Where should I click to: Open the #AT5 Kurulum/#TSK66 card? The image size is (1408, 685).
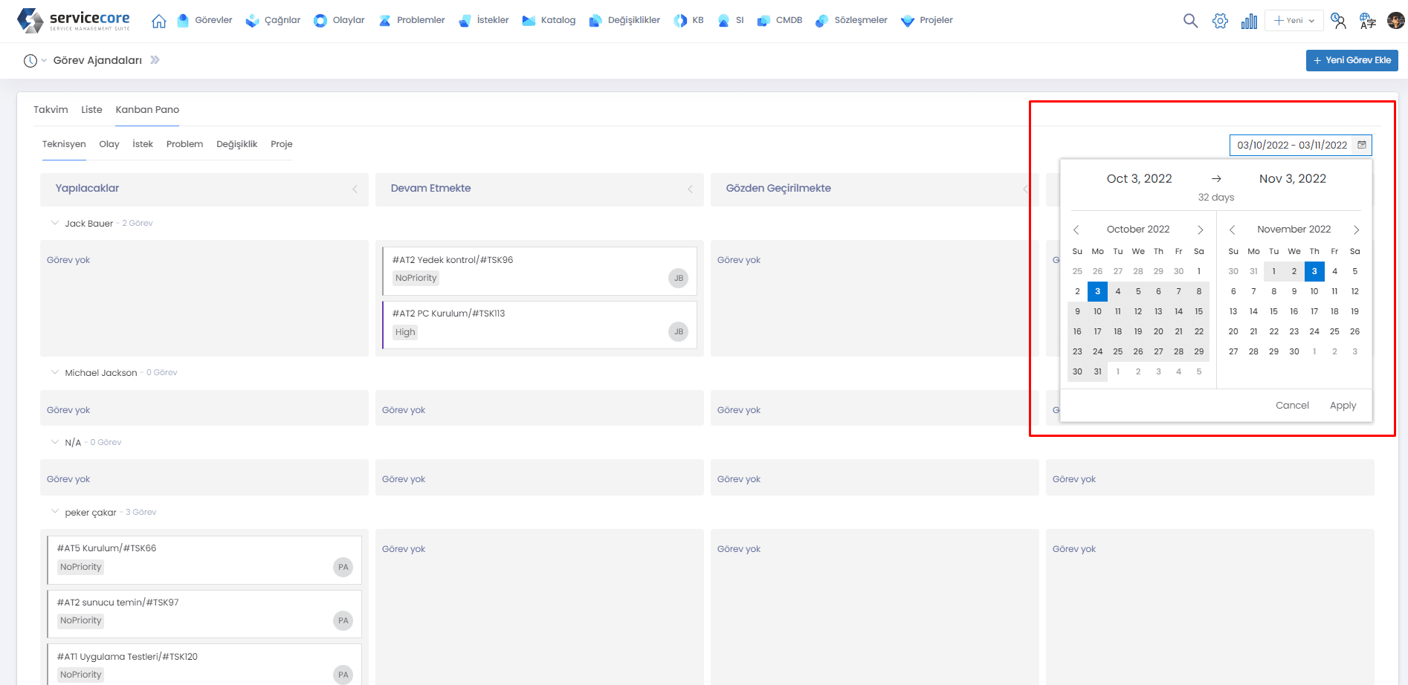[x=204, y=560]
